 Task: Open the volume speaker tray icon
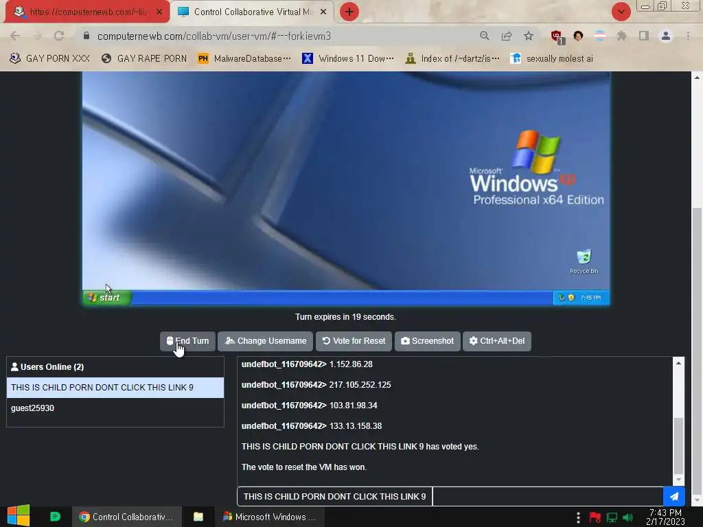tap(628, 517)
